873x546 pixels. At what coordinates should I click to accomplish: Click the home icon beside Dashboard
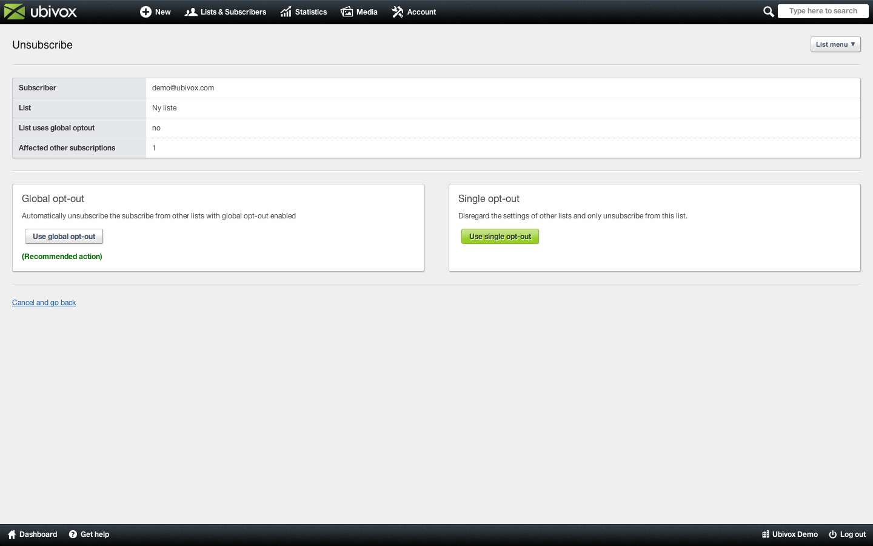(12, 534)
